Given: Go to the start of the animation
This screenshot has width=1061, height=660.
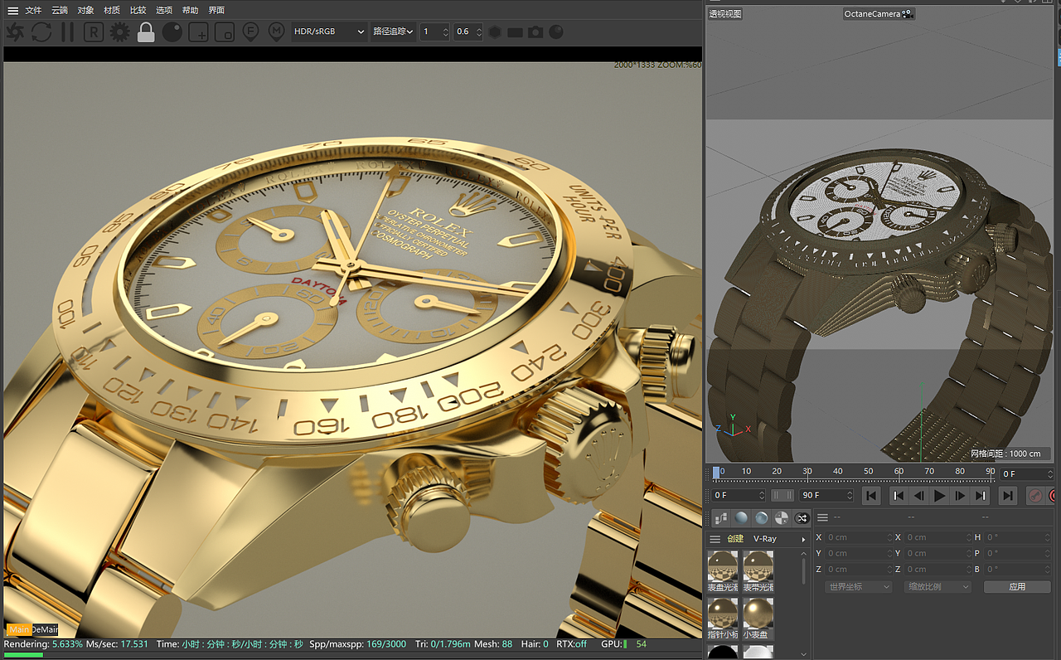Looking at the screenshot, I should coord(870,496).
